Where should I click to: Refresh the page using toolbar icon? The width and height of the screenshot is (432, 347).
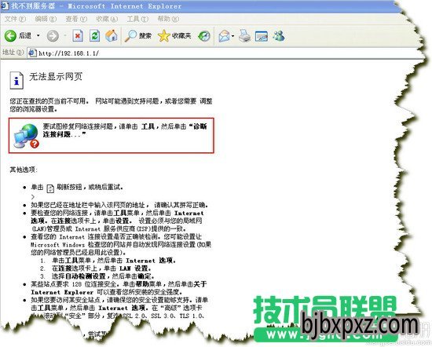94,36
